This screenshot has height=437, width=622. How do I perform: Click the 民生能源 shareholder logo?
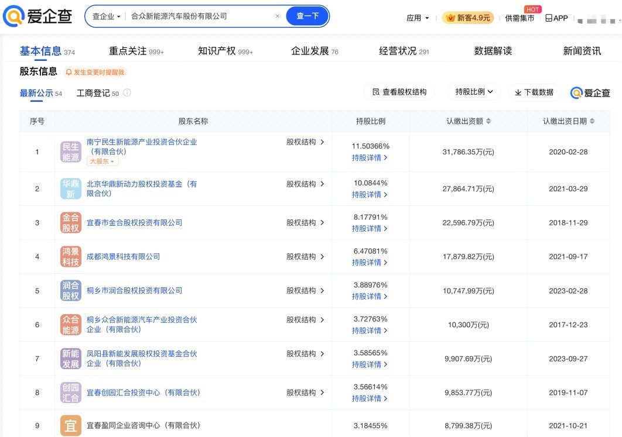pos(70,152)
